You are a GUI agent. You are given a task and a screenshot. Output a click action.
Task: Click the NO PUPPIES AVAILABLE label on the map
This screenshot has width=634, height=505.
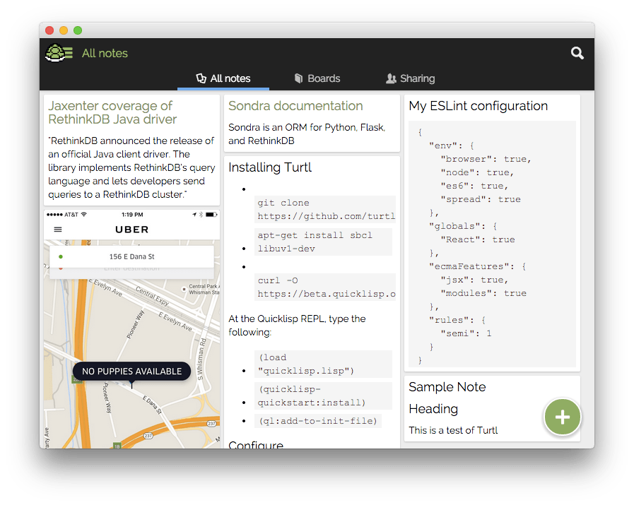pyautogui.click(x=131, y=371)
